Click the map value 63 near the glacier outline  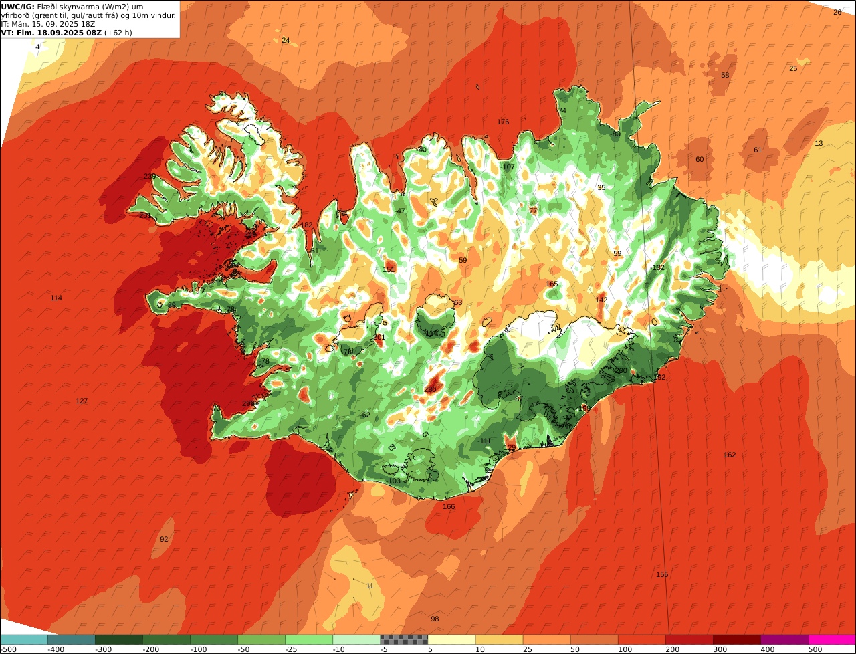pyautogui.click(x=458, y=302)
